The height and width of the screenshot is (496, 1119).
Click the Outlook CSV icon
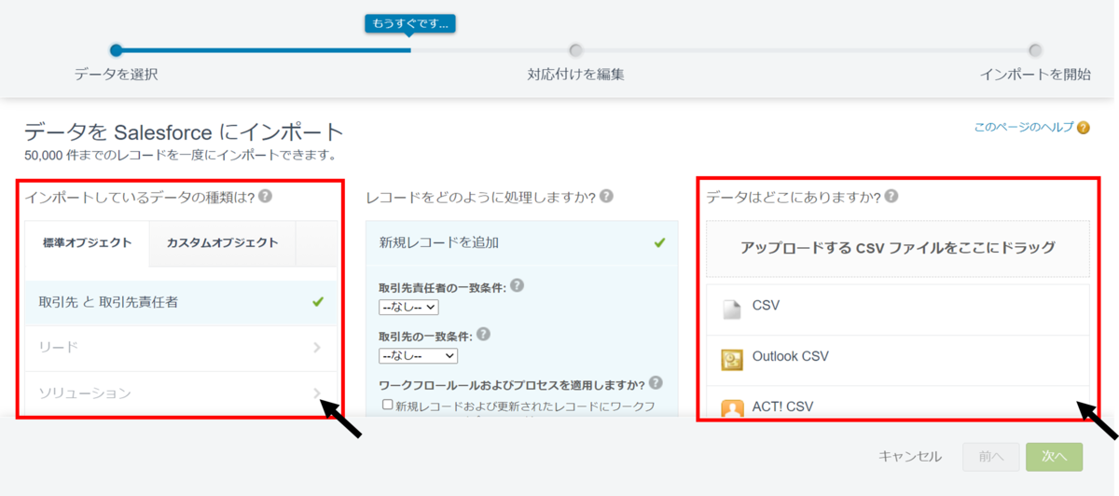tap(732, 360)
